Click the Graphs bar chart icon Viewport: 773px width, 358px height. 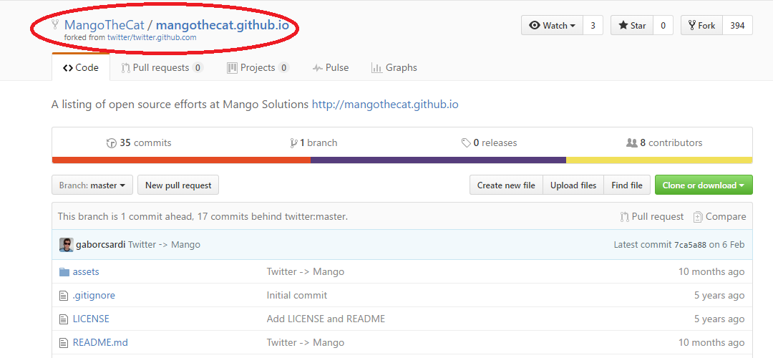[376, 68]
